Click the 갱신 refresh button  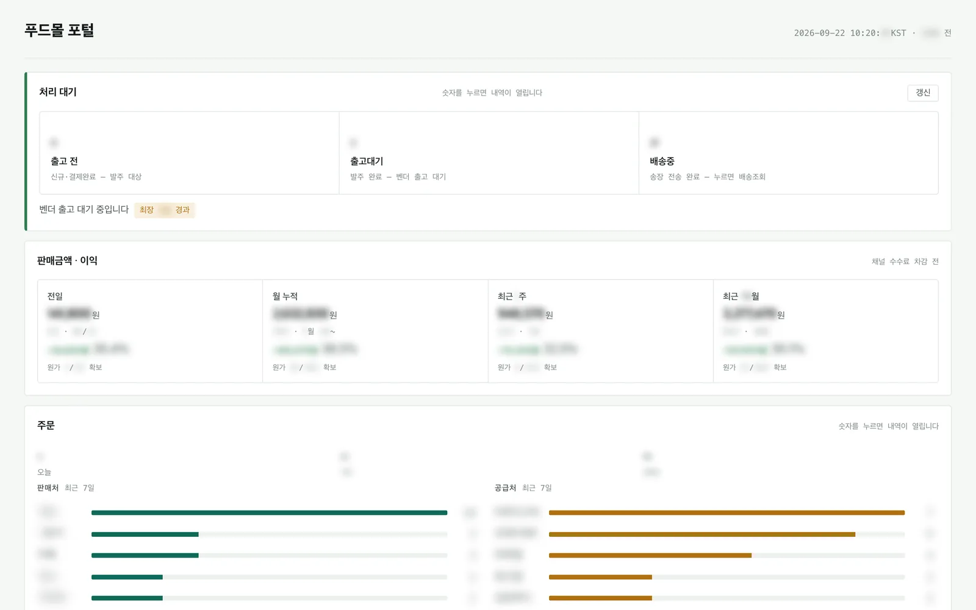tap(923, 93)
